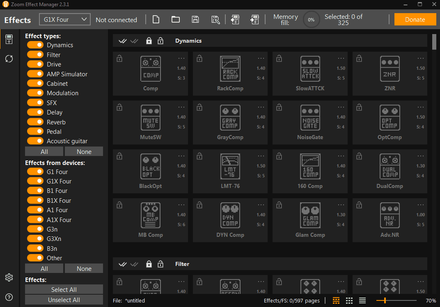The image size is (440, 307).
Task: Adjust the zoom slider at bottom right
Action: (x=385, y=300)
